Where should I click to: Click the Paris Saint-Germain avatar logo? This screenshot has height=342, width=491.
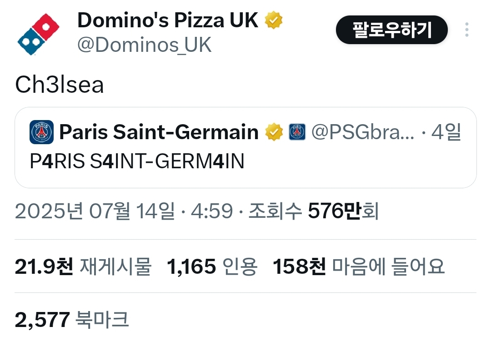point(42,132)
